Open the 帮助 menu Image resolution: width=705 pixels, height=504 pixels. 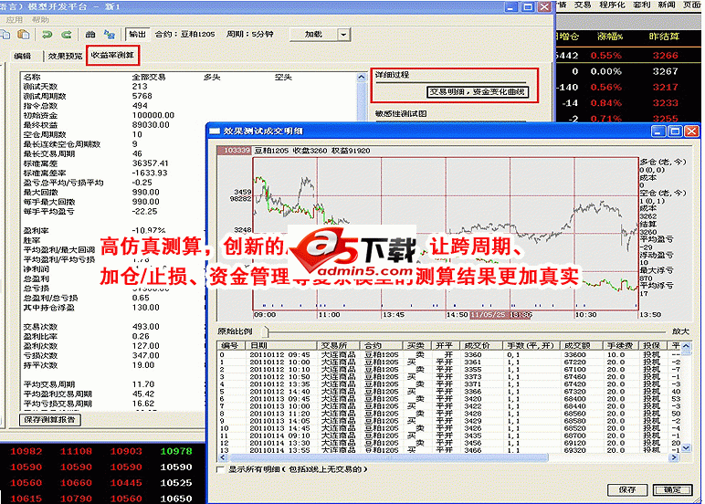(x=40, y=20)
